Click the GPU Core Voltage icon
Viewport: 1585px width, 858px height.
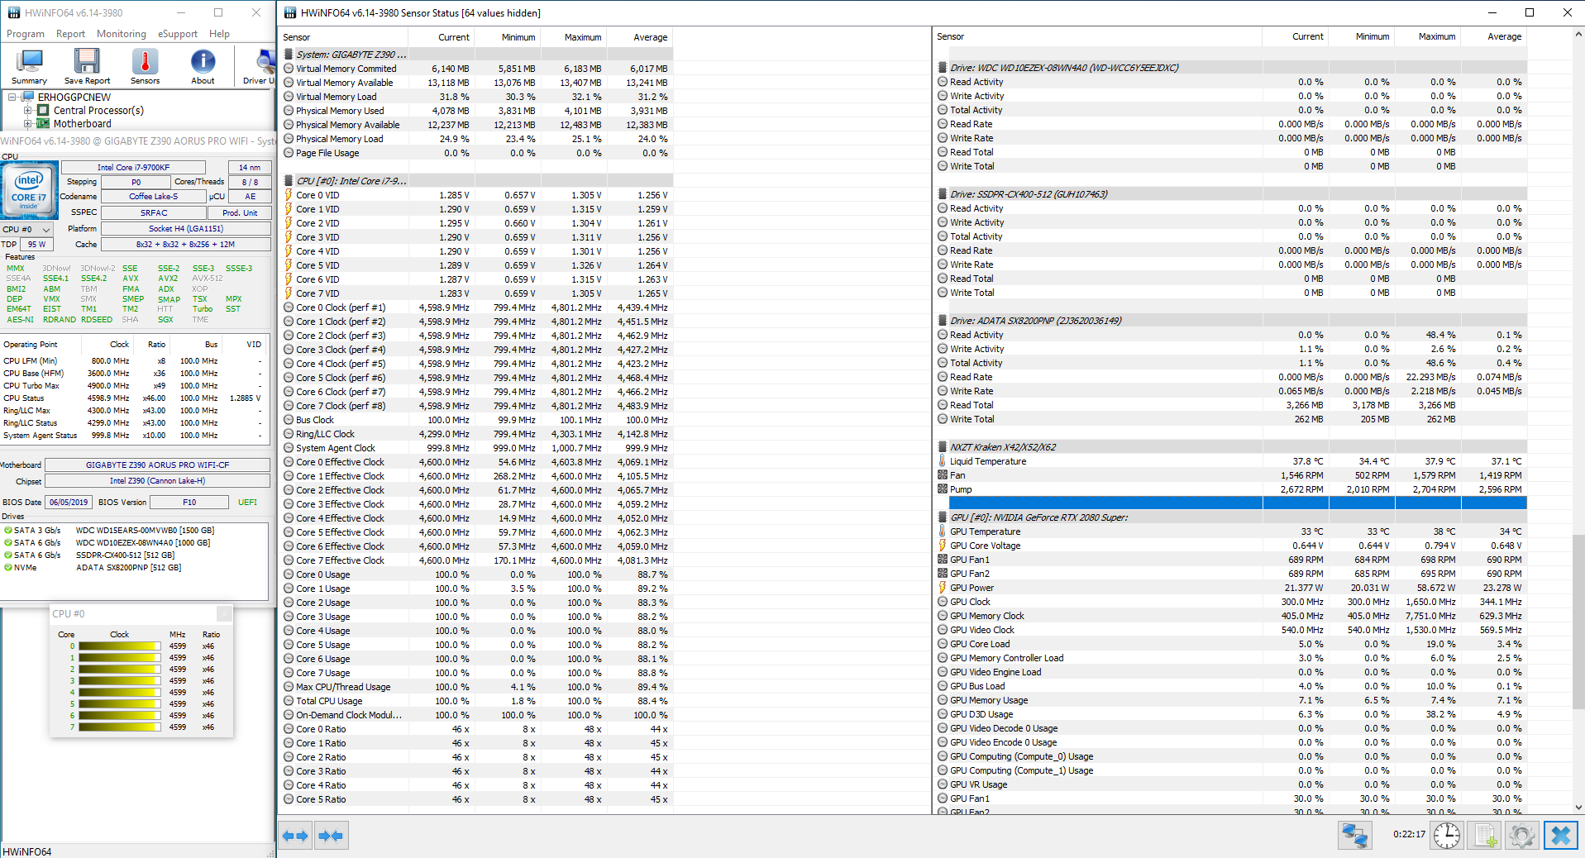(x=943, y=546)
